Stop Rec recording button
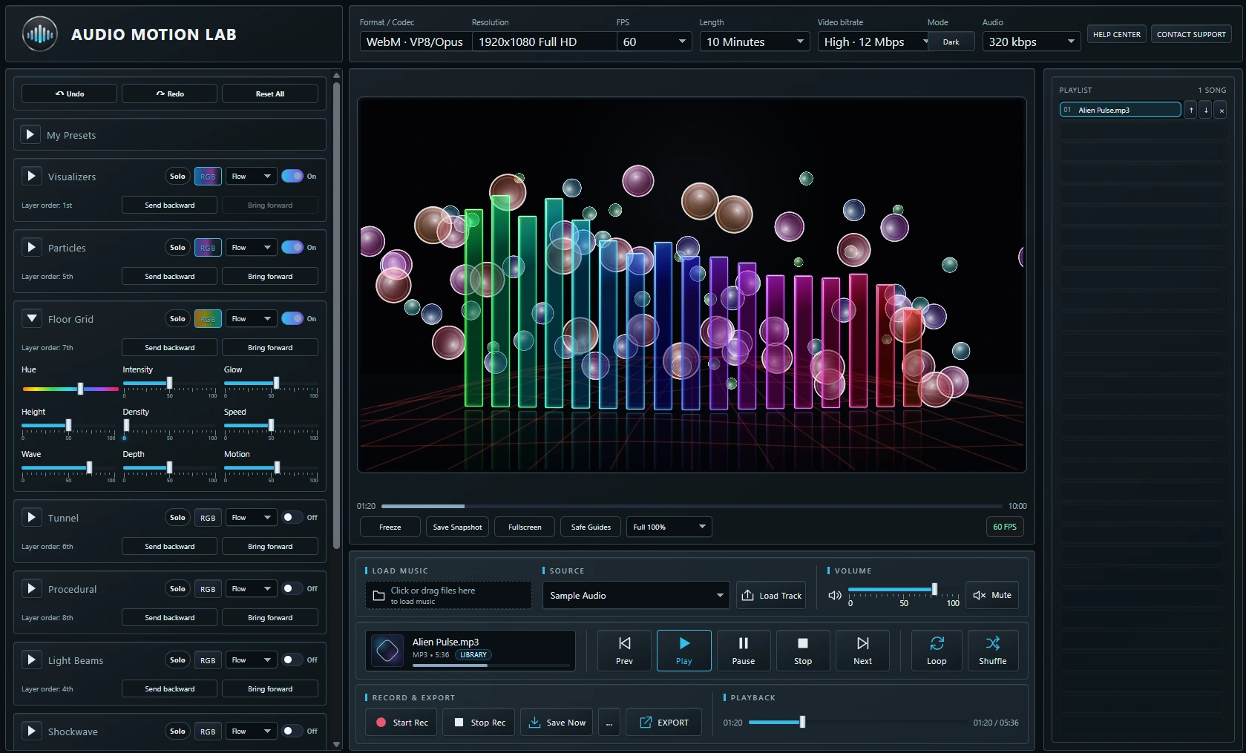 click(x=480, y=722)
